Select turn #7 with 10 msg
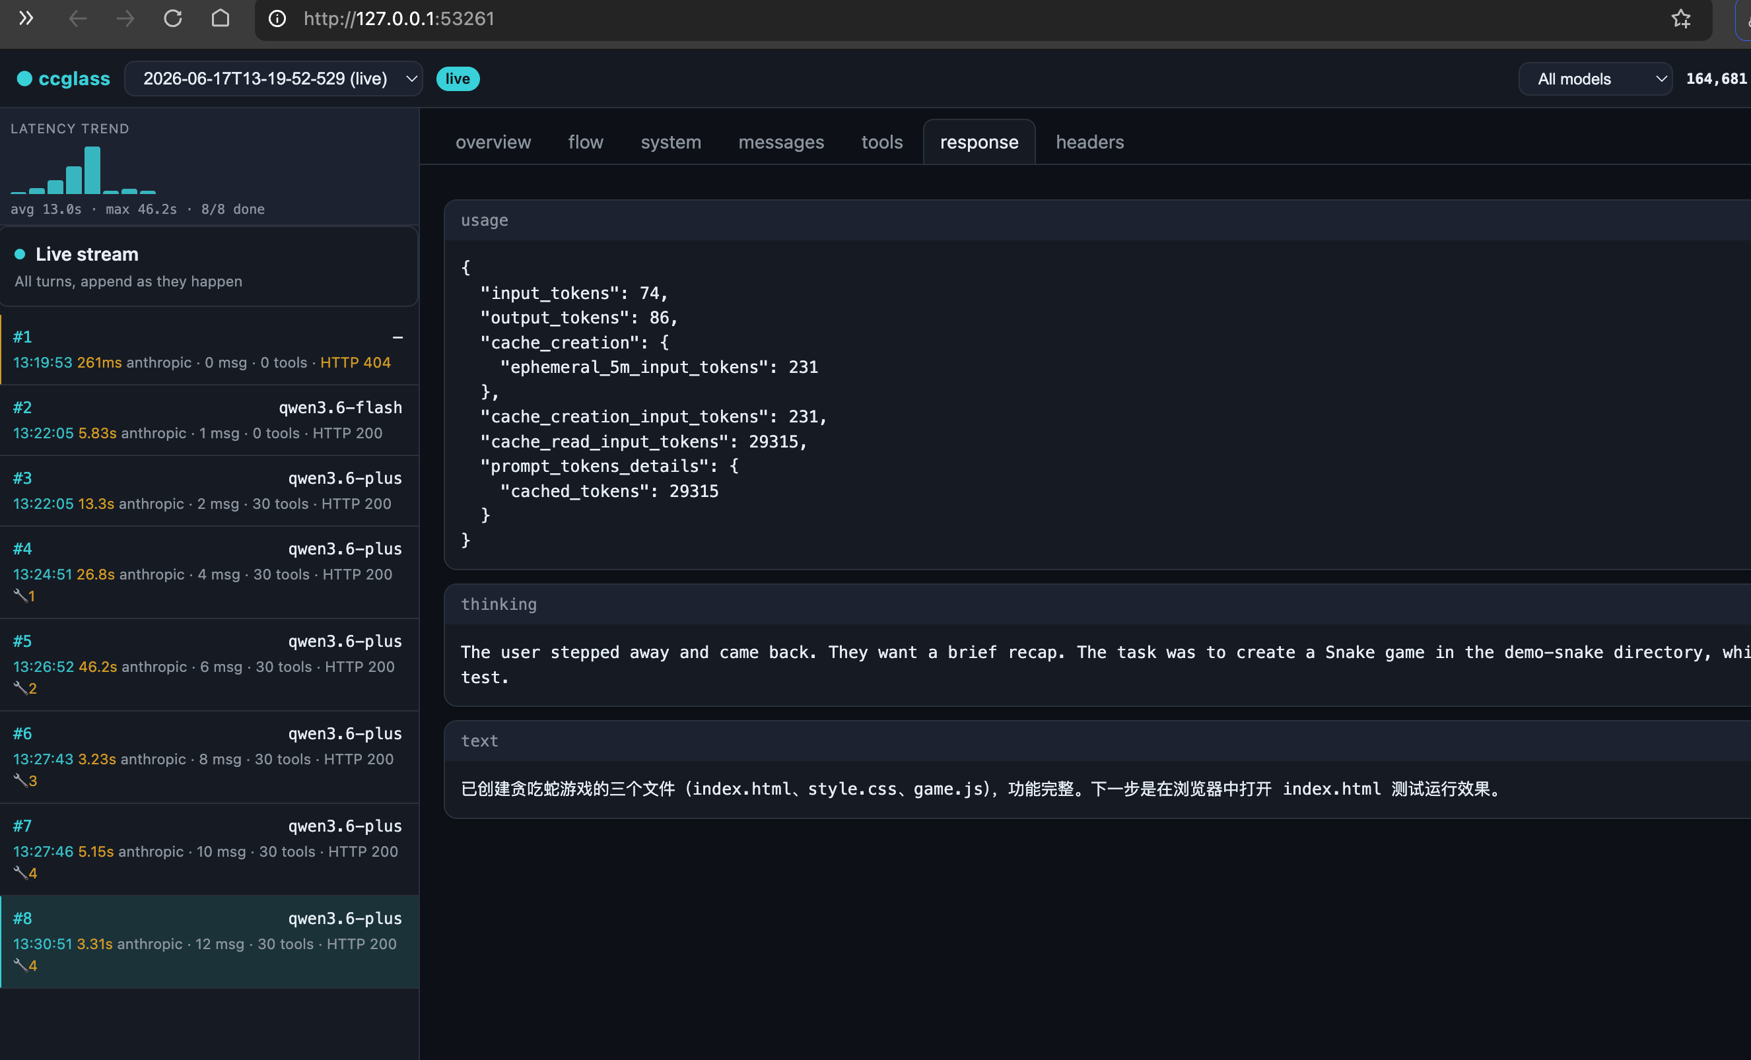The width and height of the screenshot is (1751, 1060). 209,849
